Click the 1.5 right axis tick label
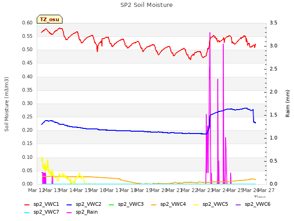Viewport: 294px width, 221px height. (273, 115)
